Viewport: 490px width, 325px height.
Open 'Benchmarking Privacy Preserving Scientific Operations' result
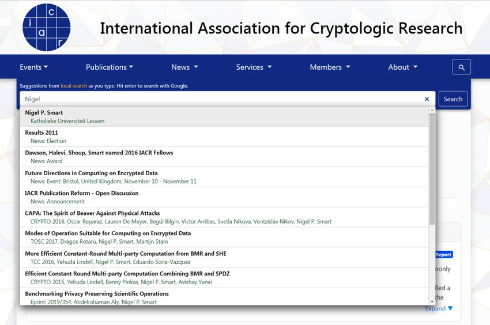224,297
